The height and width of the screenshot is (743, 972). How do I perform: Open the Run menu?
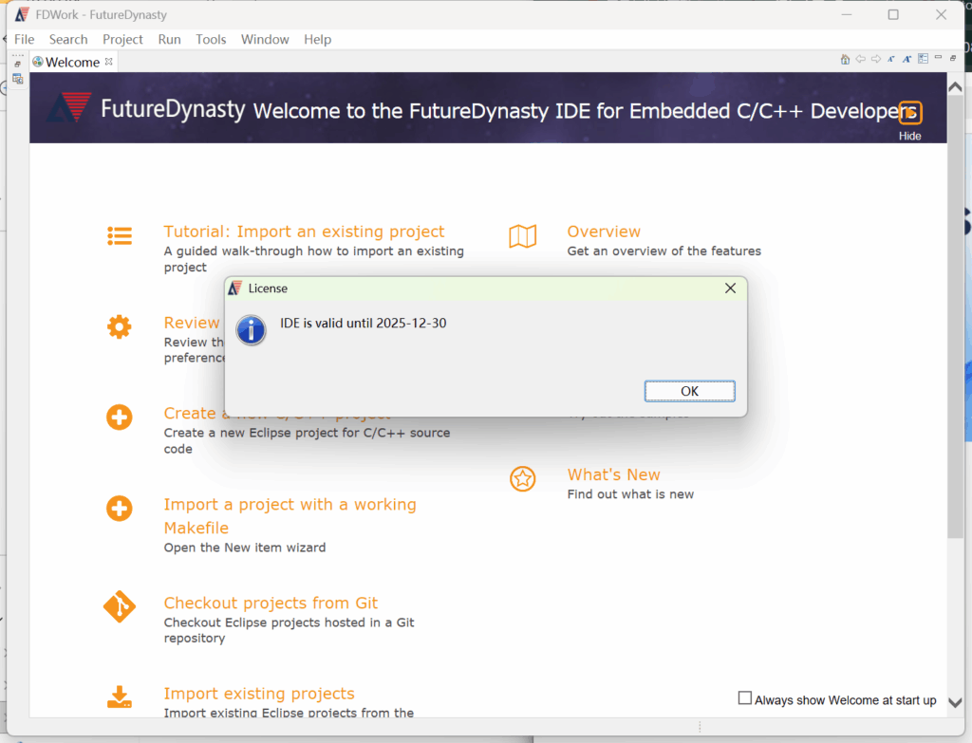click(x=169, y=39)
